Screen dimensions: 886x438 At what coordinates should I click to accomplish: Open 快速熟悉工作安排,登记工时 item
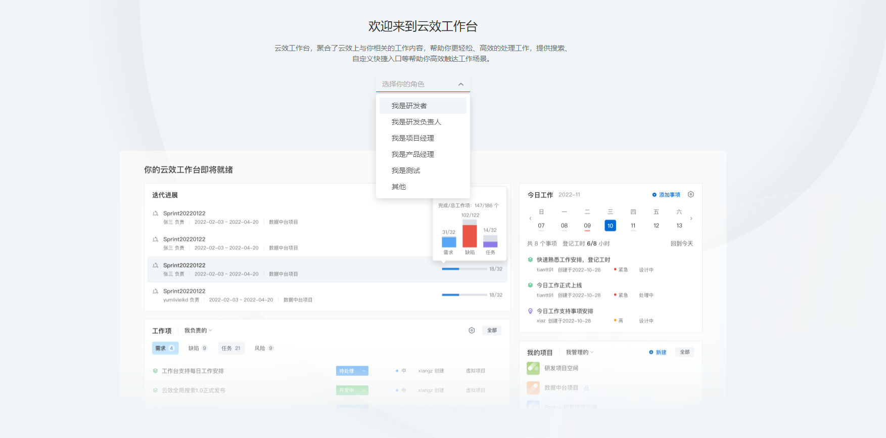tap(573, 259)
